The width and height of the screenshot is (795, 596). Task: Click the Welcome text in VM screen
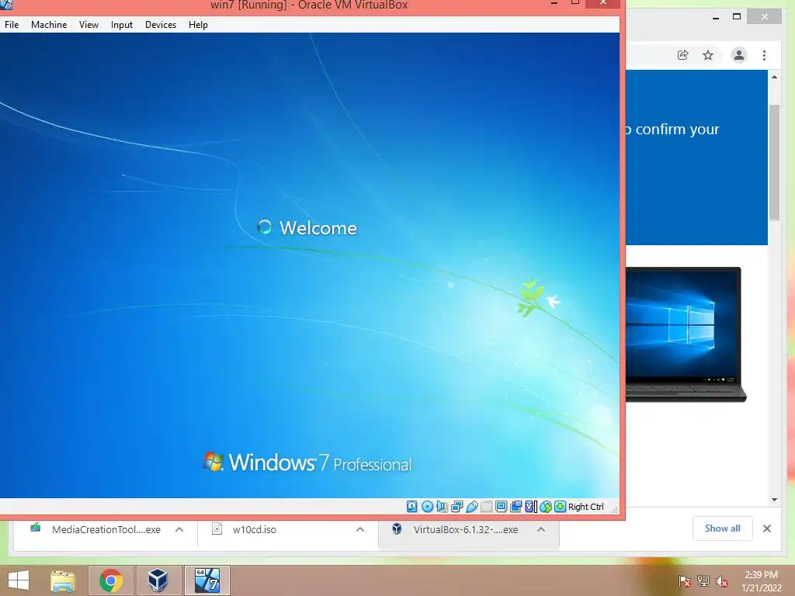click(318, 228)
